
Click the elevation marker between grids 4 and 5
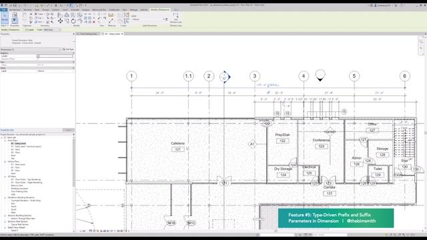320,75
